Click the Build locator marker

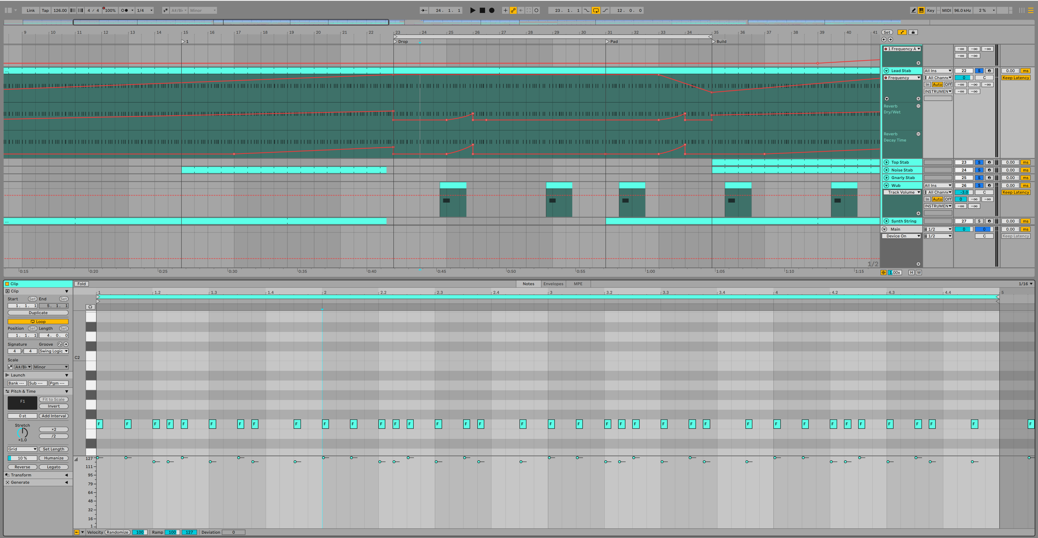point(714,41)
